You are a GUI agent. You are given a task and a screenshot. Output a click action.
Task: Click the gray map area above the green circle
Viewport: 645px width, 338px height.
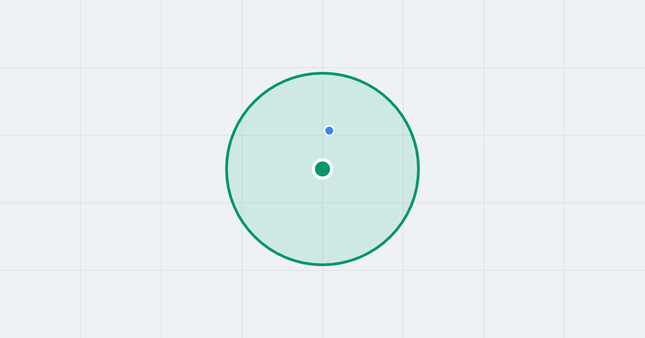point(322,35)
